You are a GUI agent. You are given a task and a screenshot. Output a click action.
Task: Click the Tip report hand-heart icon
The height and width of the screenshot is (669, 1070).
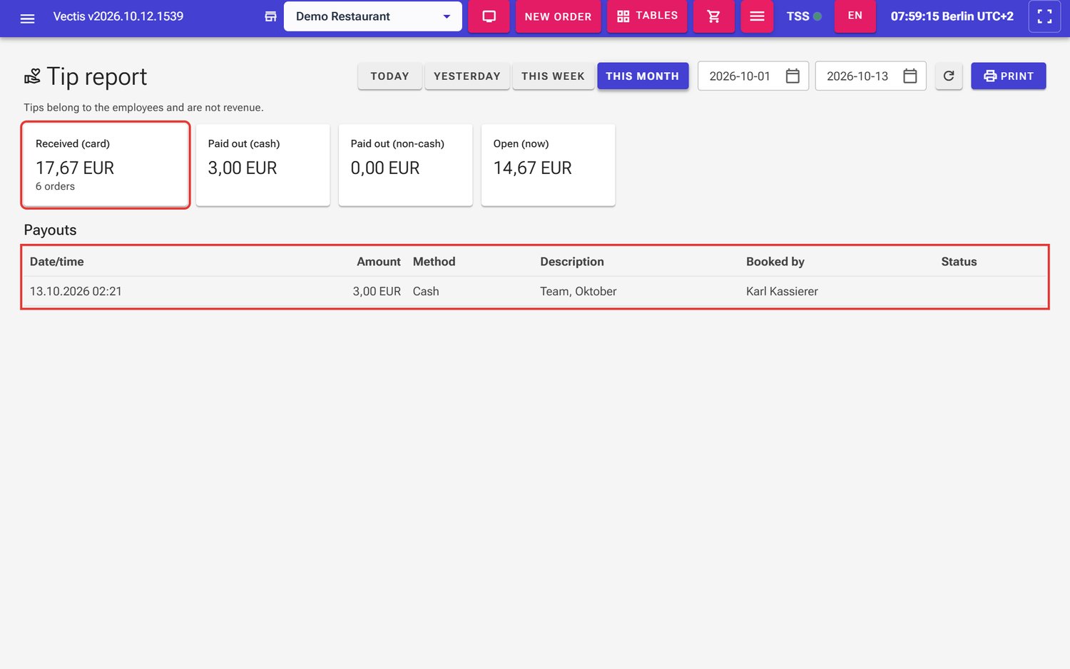click(32, 76)
